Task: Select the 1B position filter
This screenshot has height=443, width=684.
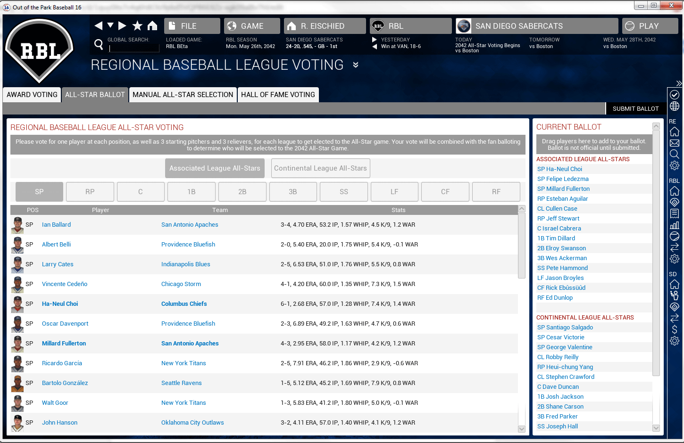Action: tap(192, 192)
